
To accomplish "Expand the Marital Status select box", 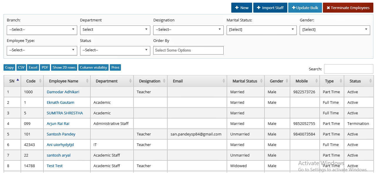I will [x=262, y=30].
